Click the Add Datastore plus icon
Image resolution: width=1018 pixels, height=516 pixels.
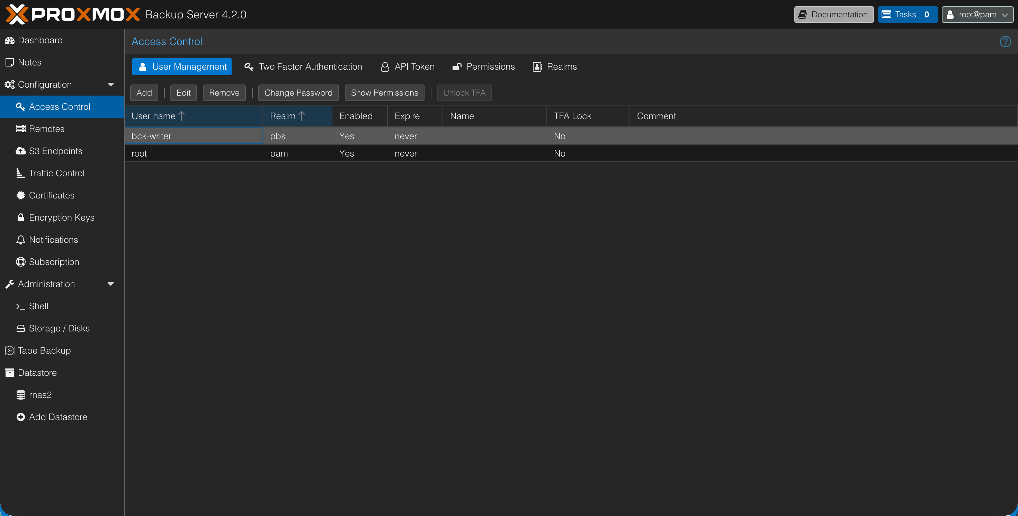pos(20,417)
